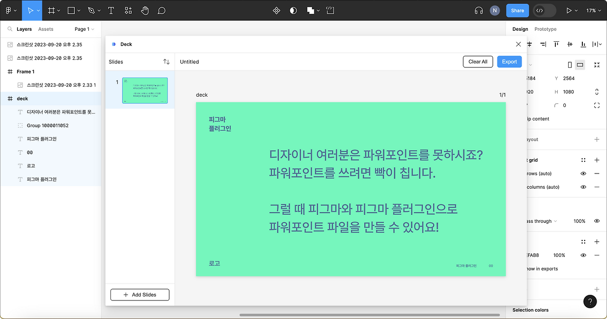Hide the rows (auto) grid
The width and height of the screenshot is (607, 319).
pyautogui.click(x=583, y=173)
